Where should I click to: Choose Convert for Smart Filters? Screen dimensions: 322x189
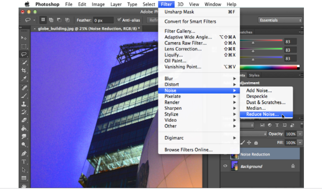(199, 21)
